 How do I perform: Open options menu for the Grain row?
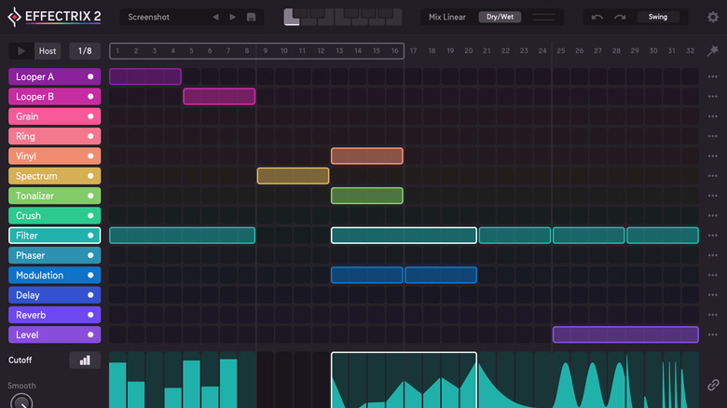(x=713, y=116)
